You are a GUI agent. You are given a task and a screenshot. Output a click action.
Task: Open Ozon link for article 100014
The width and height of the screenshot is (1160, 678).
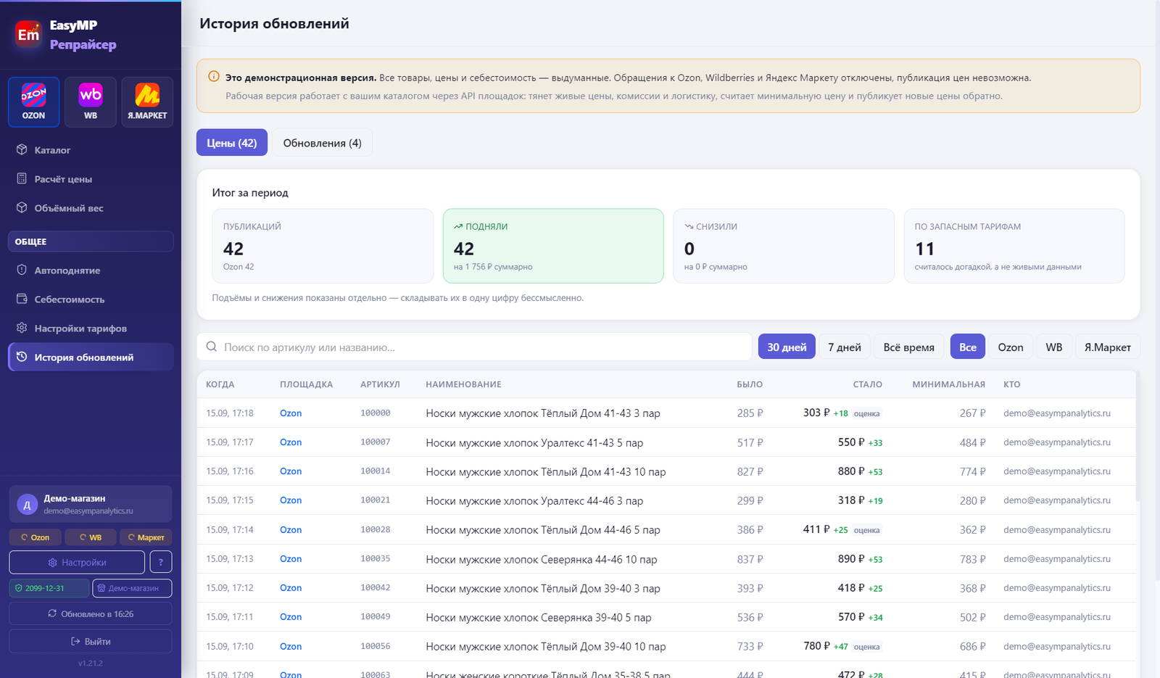pos(291,471)
